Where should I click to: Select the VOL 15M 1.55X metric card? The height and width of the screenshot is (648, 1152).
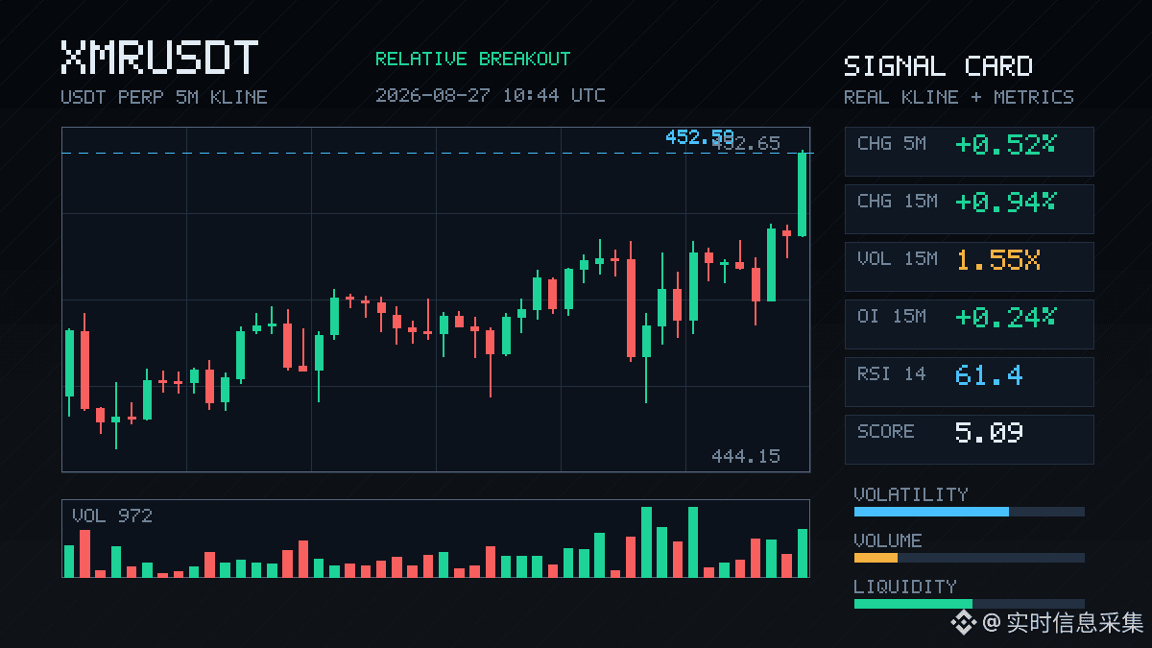pyautogui.click(x=969, y=267)
